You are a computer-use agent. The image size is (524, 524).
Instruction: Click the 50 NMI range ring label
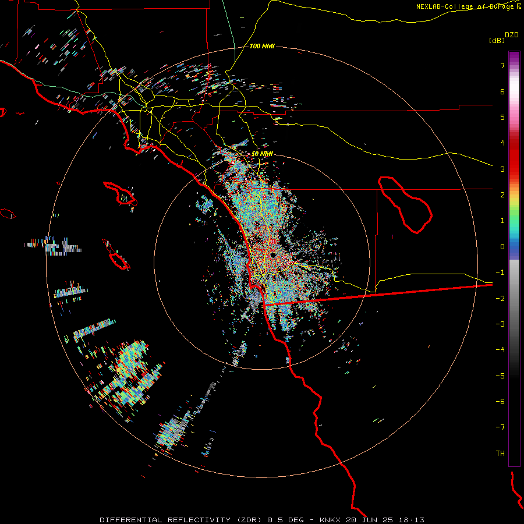click(x=262, y=154)
